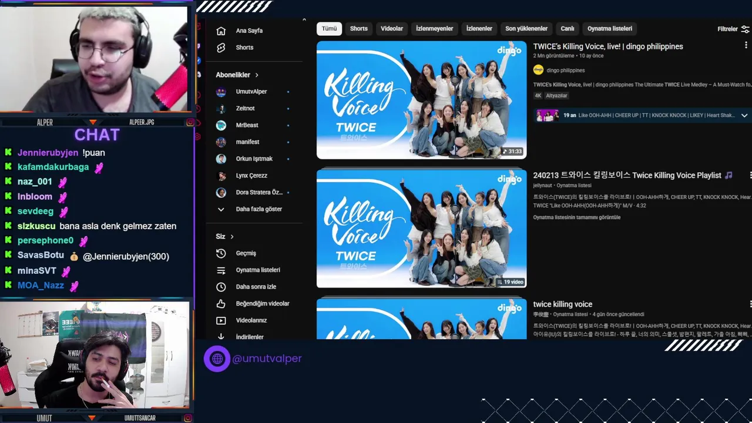This screenshot has height=423, width=752.
Task: Open the Oynatma listeleri sidebar icon
Action: coord(221,270)
